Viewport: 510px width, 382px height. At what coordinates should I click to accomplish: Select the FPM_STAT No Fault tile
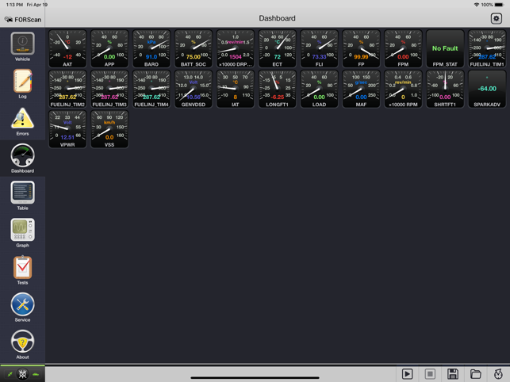point(445,49)
